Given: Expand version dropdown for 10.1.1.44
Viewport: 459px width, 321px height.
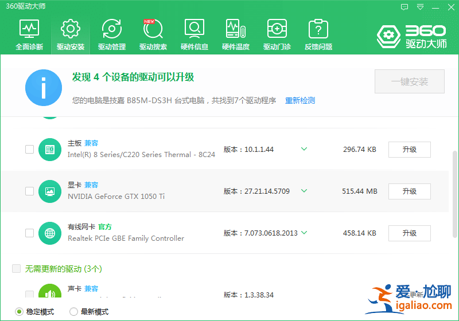Looking at the screenshot, I should tap(304, 149).
